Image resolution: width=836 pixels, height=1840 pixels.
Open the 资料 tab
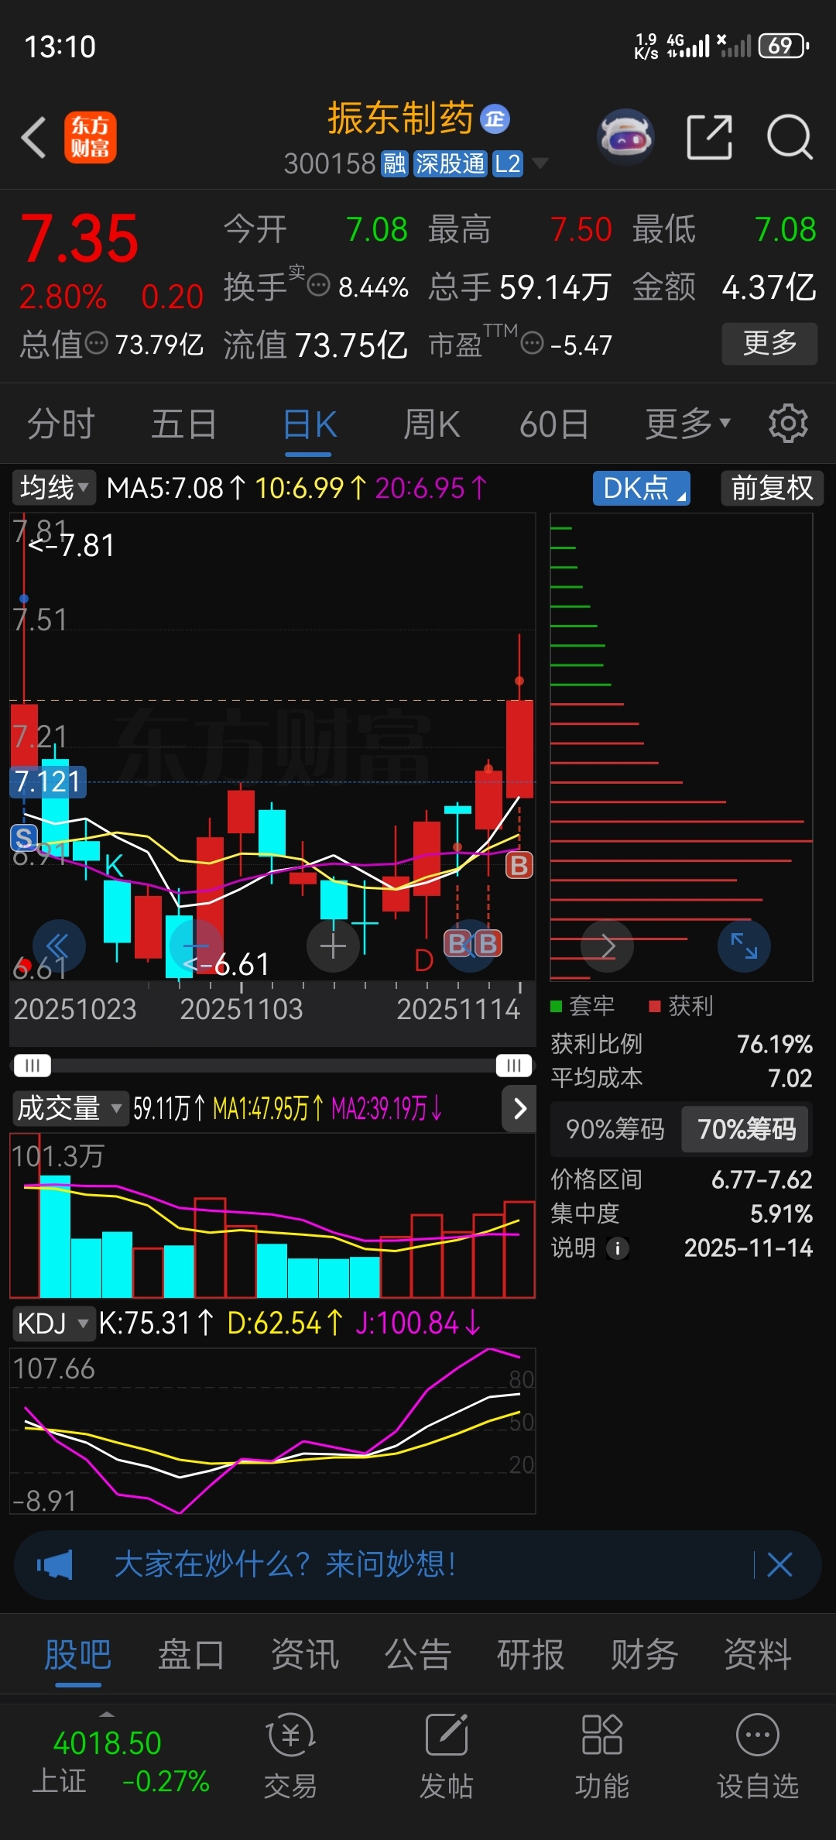point(757,1656)
